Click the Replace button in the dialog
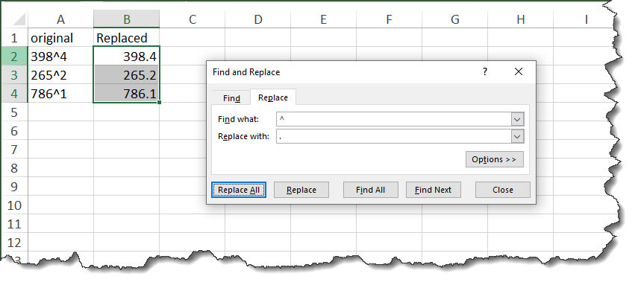Image resolution: width=638 pixels, height=285 pixels. [301, 190]
